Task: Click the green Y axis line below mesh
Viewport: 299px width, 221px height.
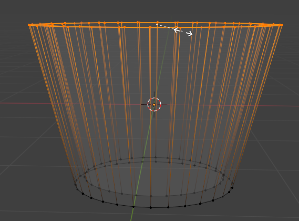Action: 132,214
